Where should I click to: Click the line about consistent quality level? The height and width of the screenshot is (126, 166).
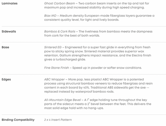(x=82, y=20)
